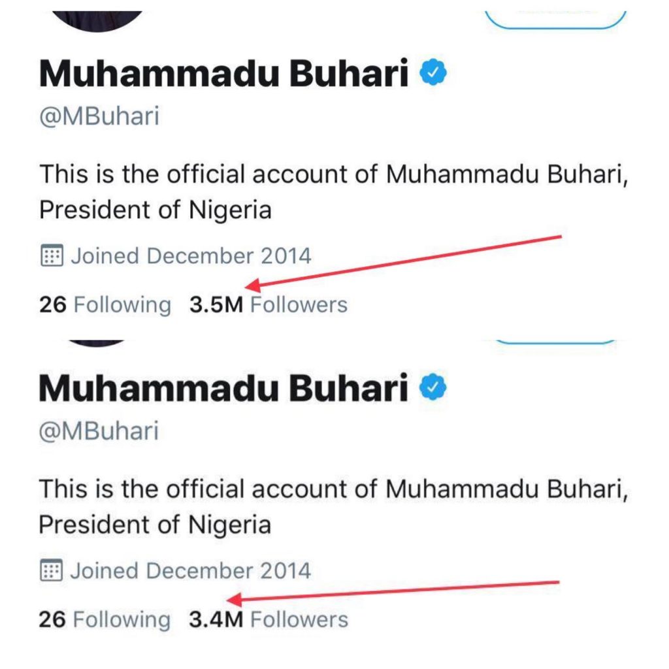This screenshot has width=669, height=669.
Task: Click the upper profile's partially visible avatar
Action: click(x=98, y=16)
